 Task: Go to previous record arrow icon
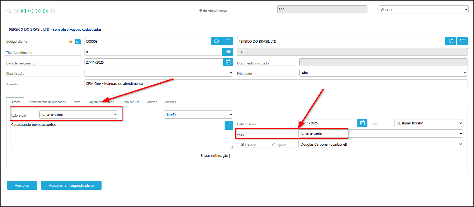point(31,11)
